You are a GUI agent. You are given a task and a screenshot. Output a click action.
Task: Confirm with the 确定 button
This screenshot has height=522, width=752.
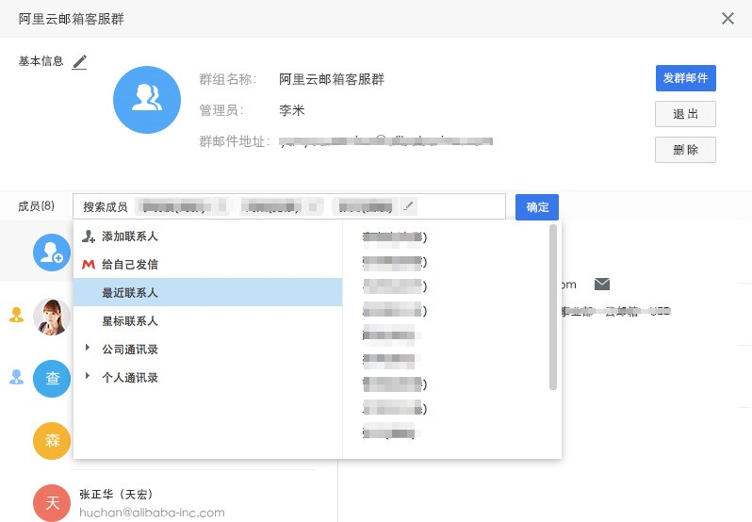[x=536, y=207]
